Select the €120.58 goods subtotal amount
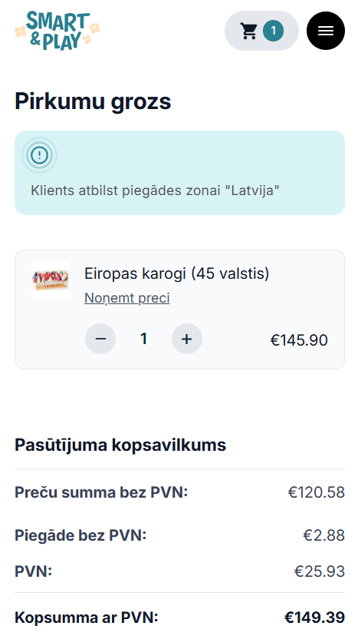The width and height of the screenshot is (358, 639). pos(317,492)
